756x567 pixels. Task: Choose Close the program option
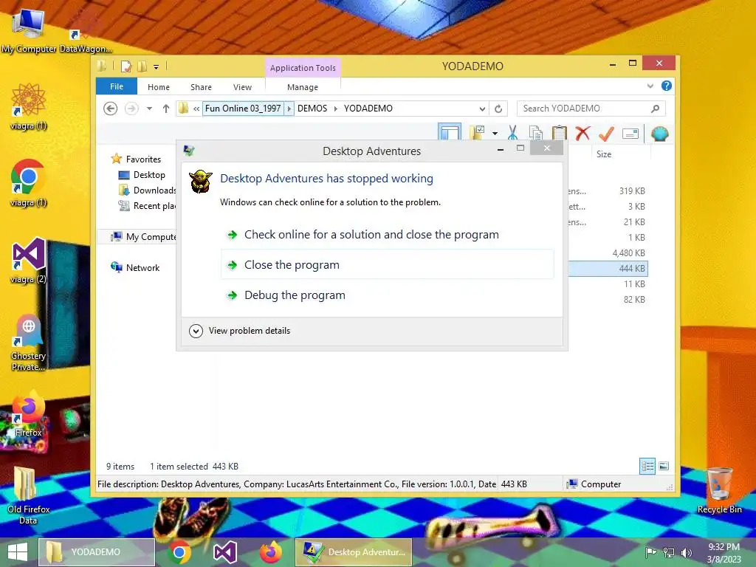pyautogui.click(x=387, y=265)
